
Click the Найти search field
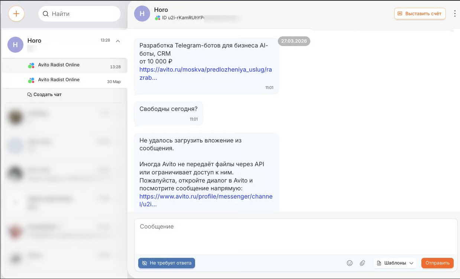(x=80, y=14)
